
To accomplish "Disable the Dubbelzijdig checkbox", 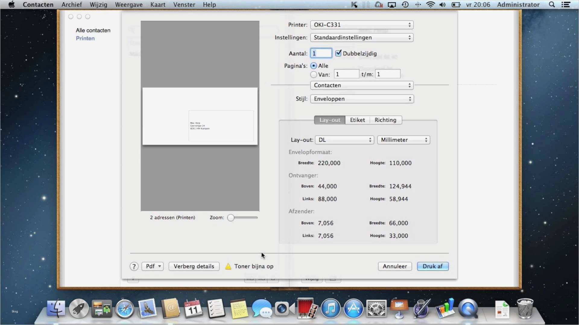I will 338,53.
